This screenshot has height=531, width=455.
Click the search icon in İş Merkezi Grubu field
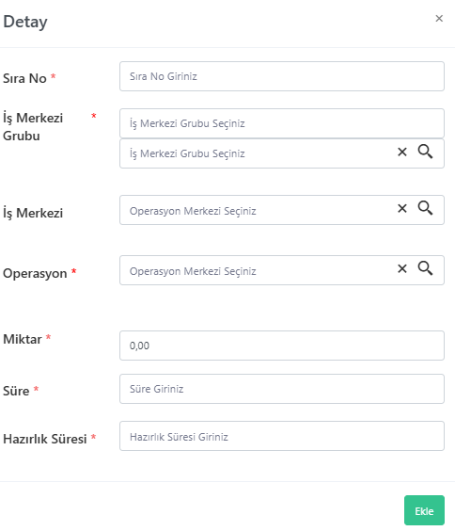[x=425, y=152]
